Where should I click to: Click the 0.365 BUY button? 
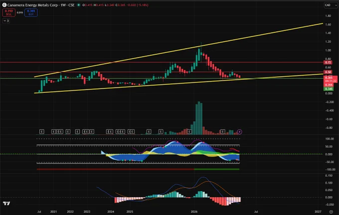(31, 12)
